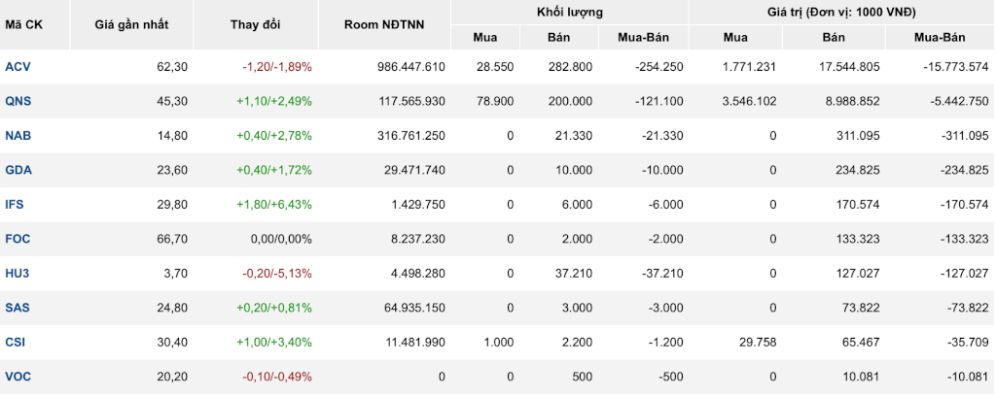
Task: Click ACV's -1,20/-1,89% change value
Action: tap(277, 67)
